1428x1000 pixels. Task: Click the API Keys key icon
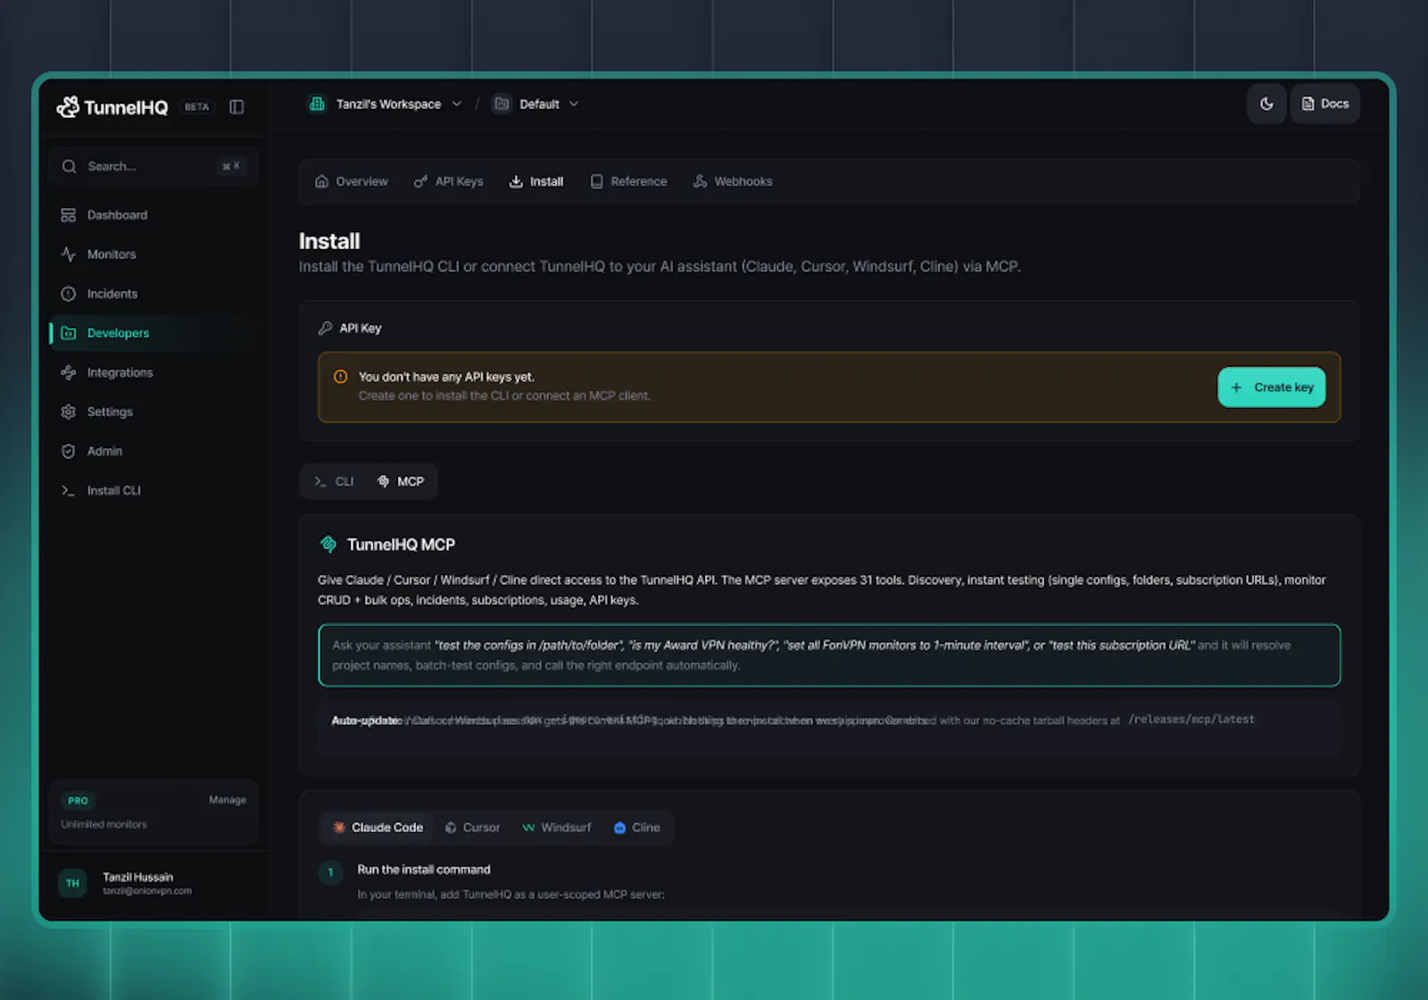click(x=420, y=181)
